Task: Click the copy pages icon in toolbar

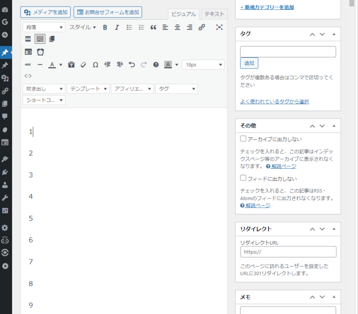Action: tap(52, 39)
